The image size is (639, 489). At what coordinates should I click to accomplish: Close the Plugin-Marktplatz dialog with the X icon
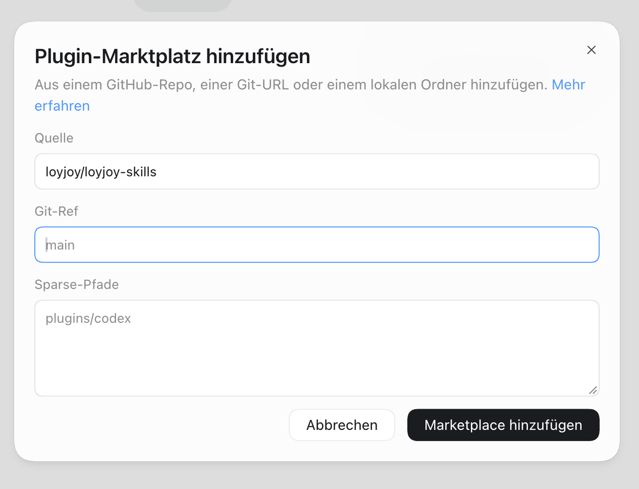[592, 50]
